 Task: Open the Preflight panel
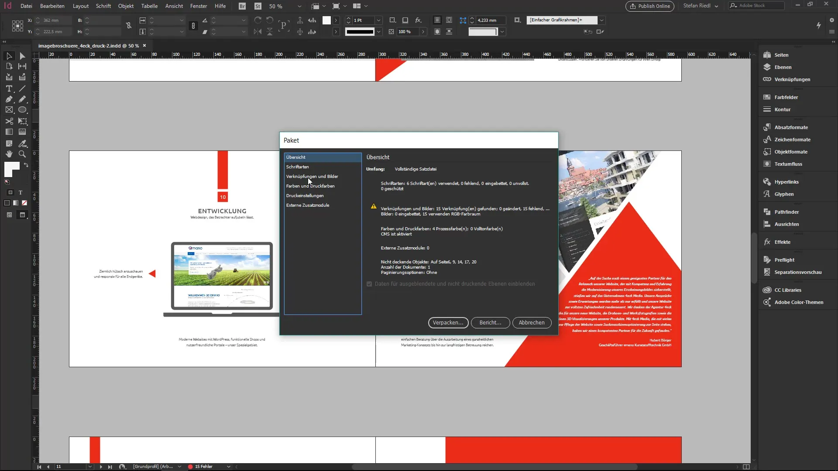click(x=784, y=260)
